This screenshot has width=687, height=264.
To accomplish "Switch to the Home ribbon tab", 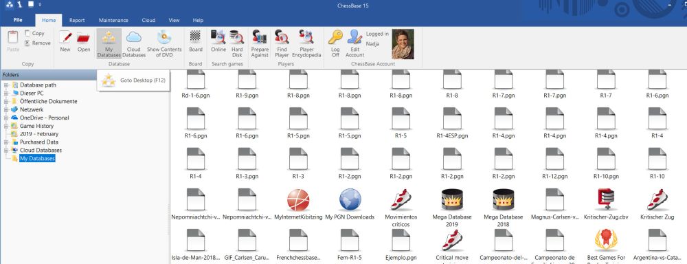I will 49,20.
